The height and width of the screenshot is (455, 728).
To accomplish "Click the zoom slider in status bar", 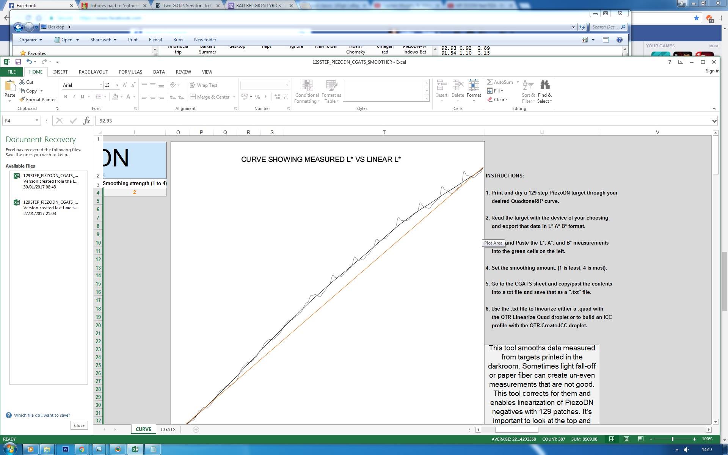I will coord(673,439).
